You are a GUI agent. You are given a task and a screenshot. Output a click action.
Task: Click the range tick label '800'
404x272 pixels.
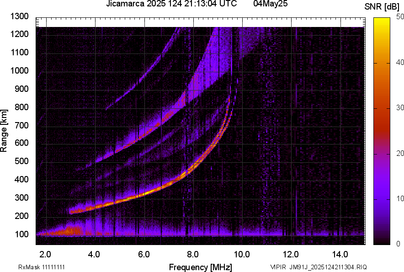21,107
